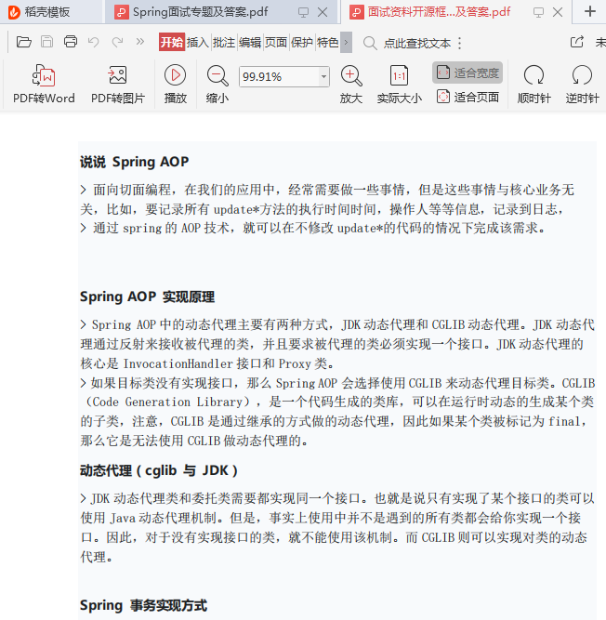Zoom out using 缩小 magnifier icon
The width and height of the screenshot is (606, 620).
(217, 77)
